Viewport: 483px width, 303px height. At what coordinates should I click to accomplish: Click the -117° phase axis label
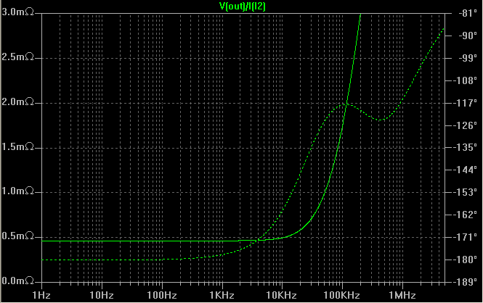(465, 103)
